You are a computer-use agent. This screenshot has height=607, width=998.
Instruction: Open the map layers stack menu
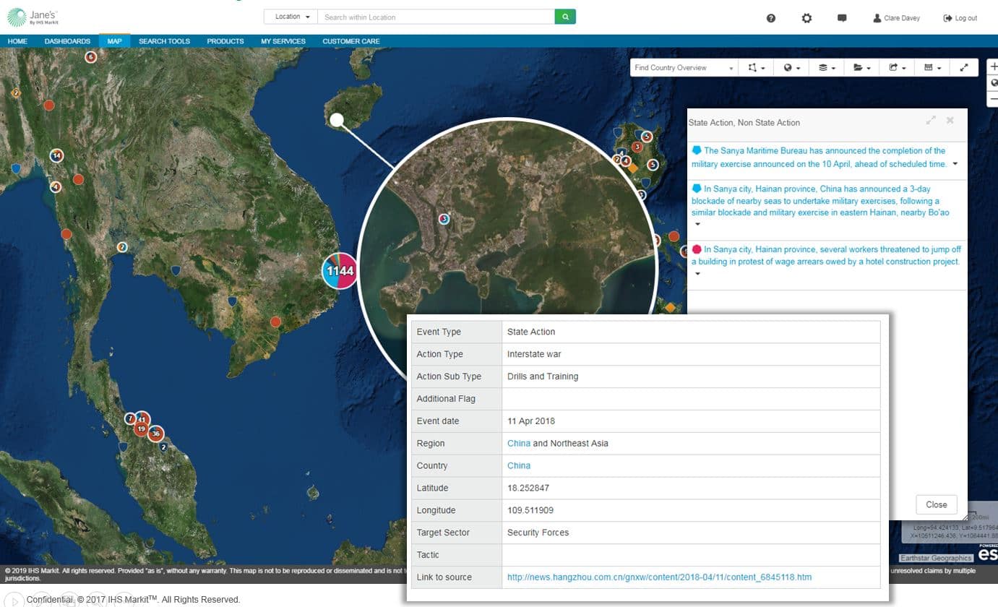click(827, 67)
